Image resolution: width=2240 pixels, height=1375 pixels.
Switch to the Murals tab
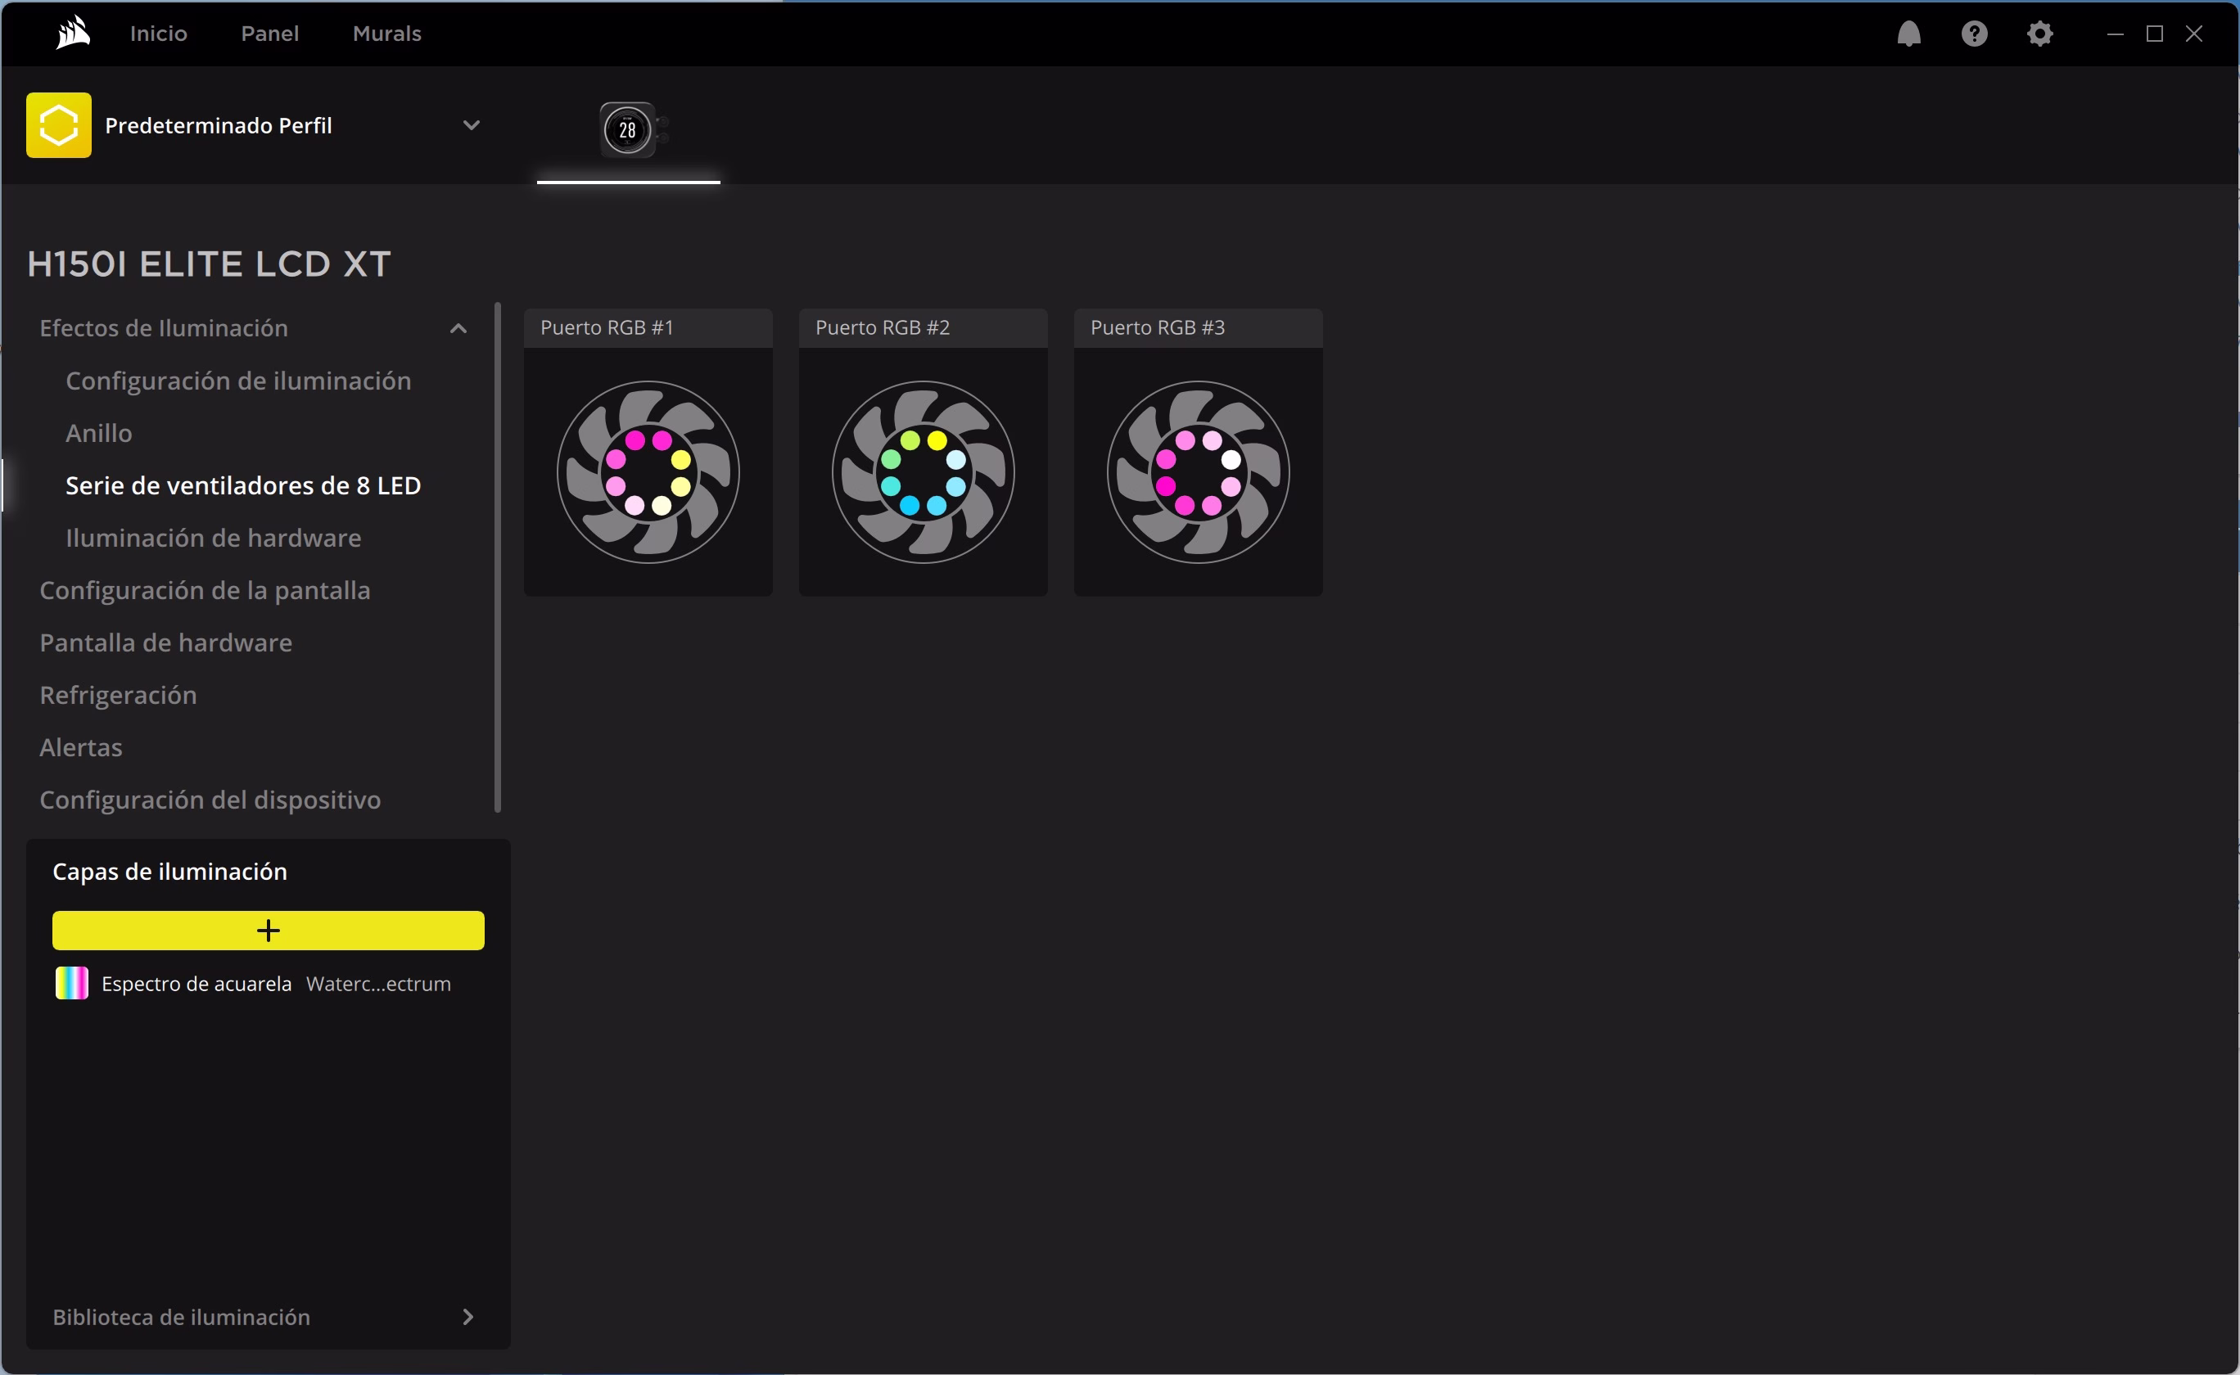pos(386,34)
